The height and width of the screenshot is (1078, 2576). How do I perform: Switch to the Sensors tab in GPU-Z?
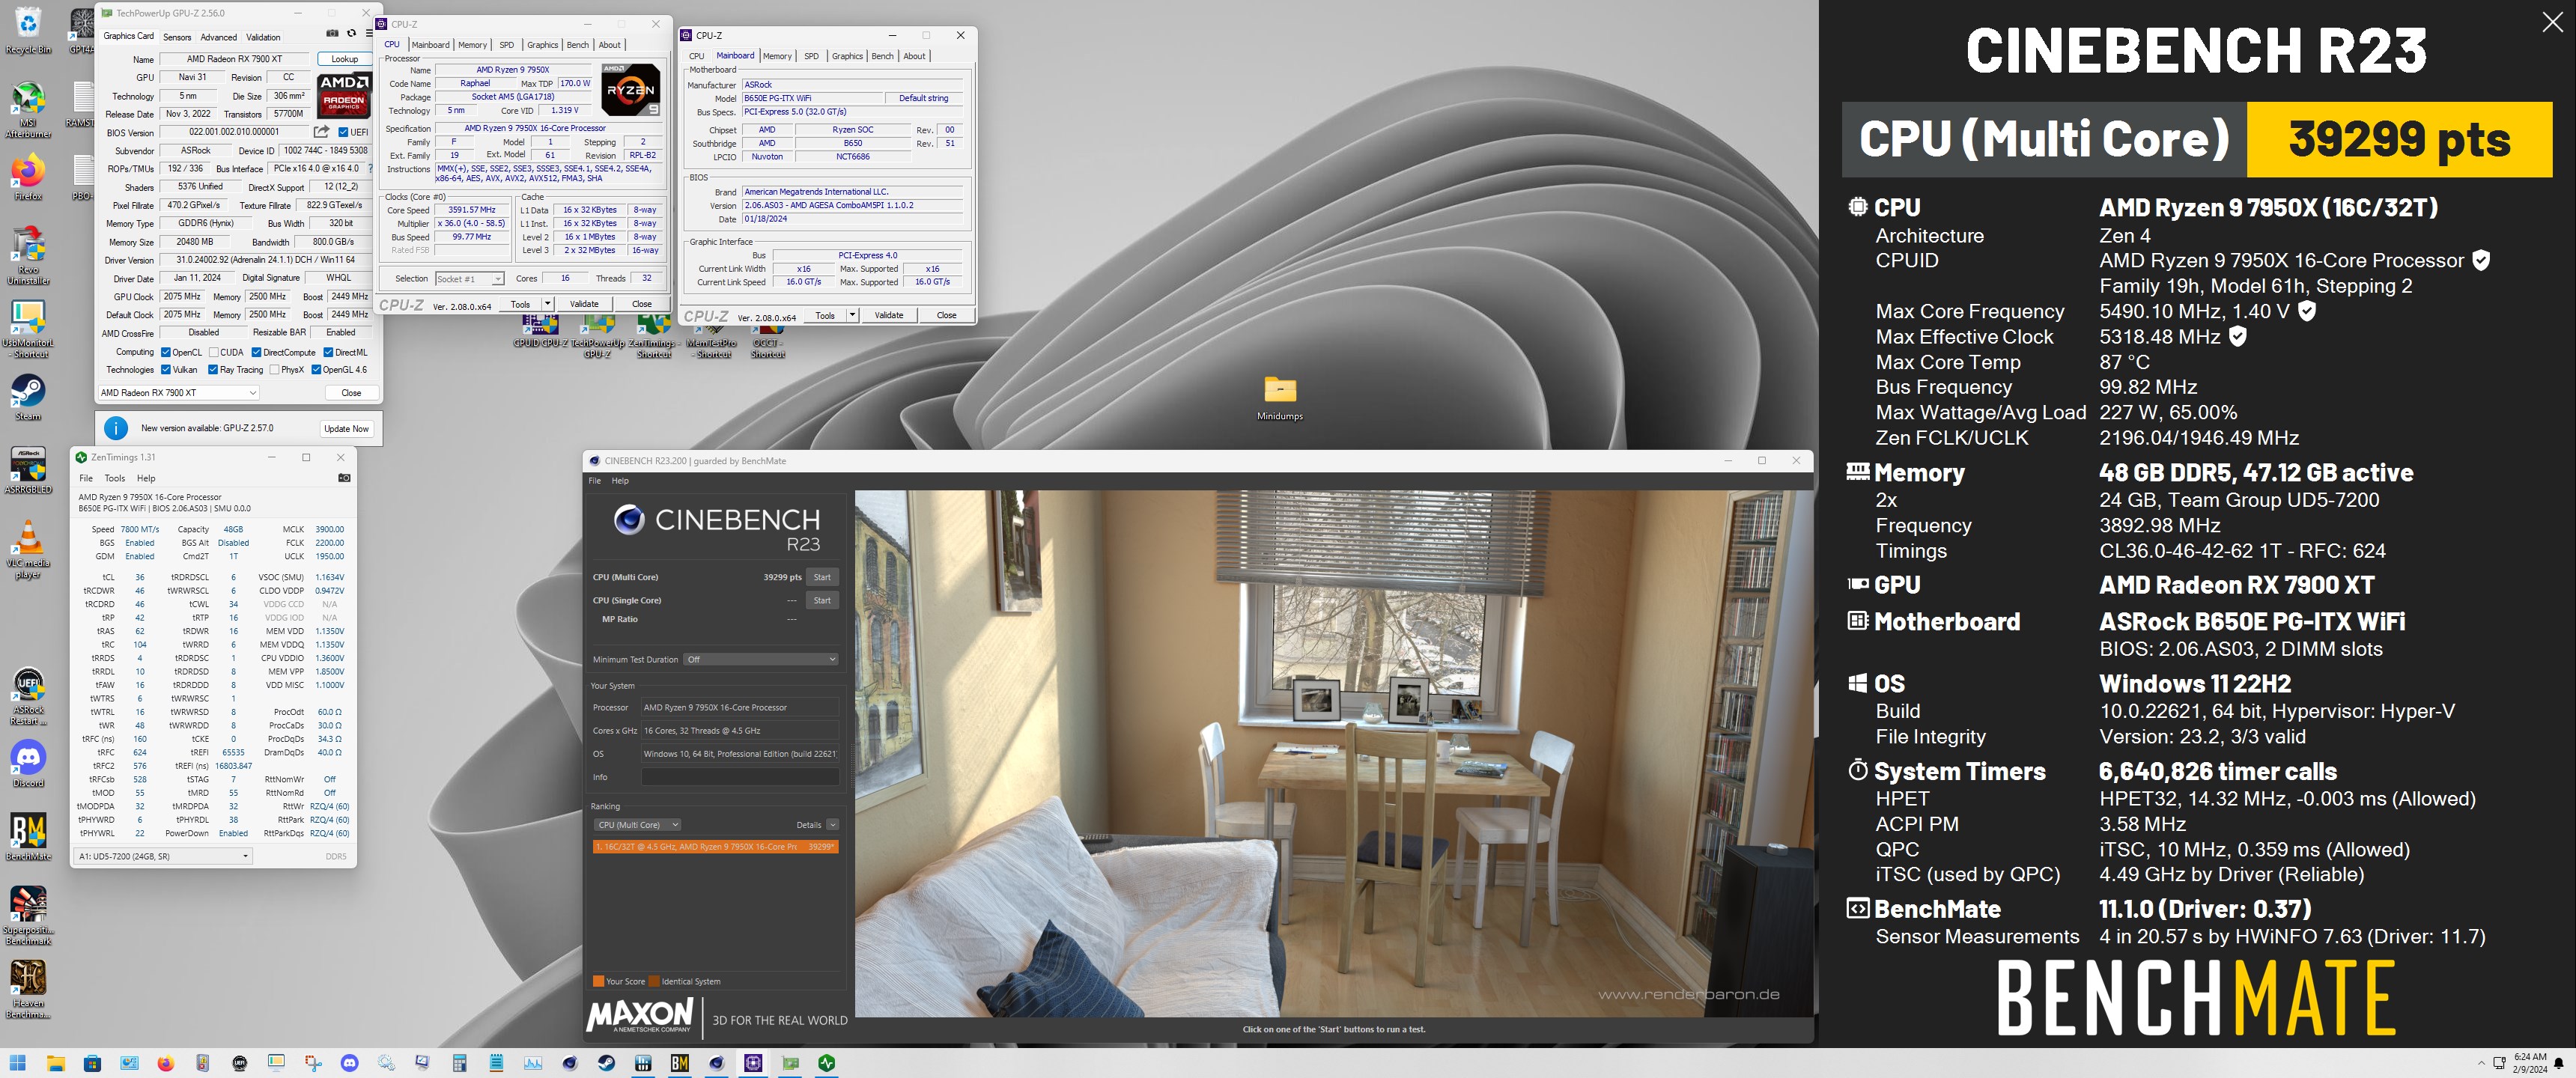pyautogui.click(x=177, y=37)
